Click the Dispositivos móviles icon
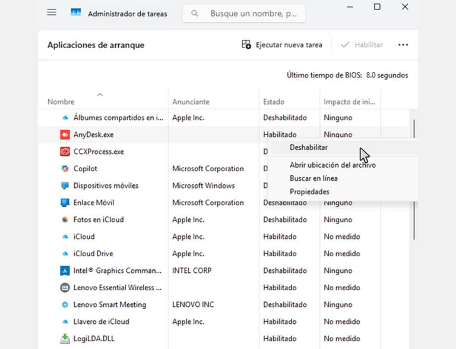This screenshot has width=456, height=349. (x=65, y=185)
